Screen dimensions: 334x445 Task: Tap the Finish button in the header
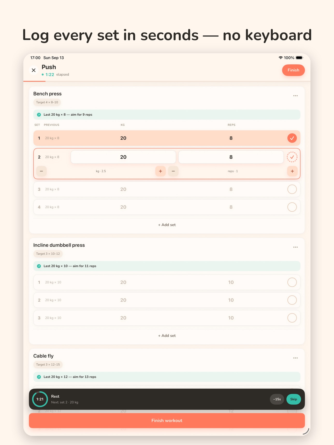click(x=293, y=70)
